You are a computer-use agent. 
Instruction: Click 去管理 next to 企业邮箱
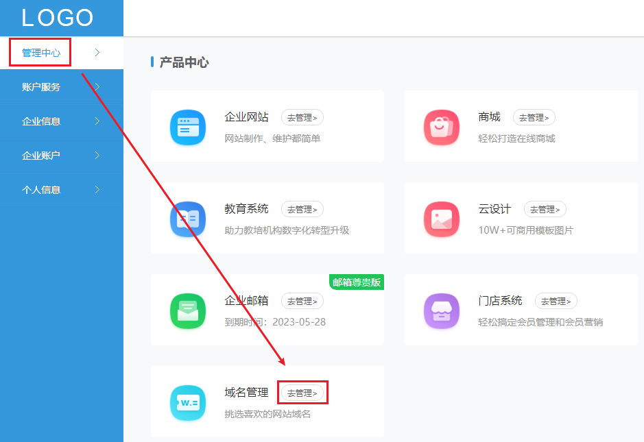pyautogui.click(x=302, y=302)
